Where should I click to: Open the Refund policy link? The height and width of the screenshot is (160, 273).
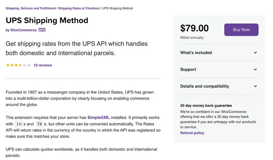192,133
